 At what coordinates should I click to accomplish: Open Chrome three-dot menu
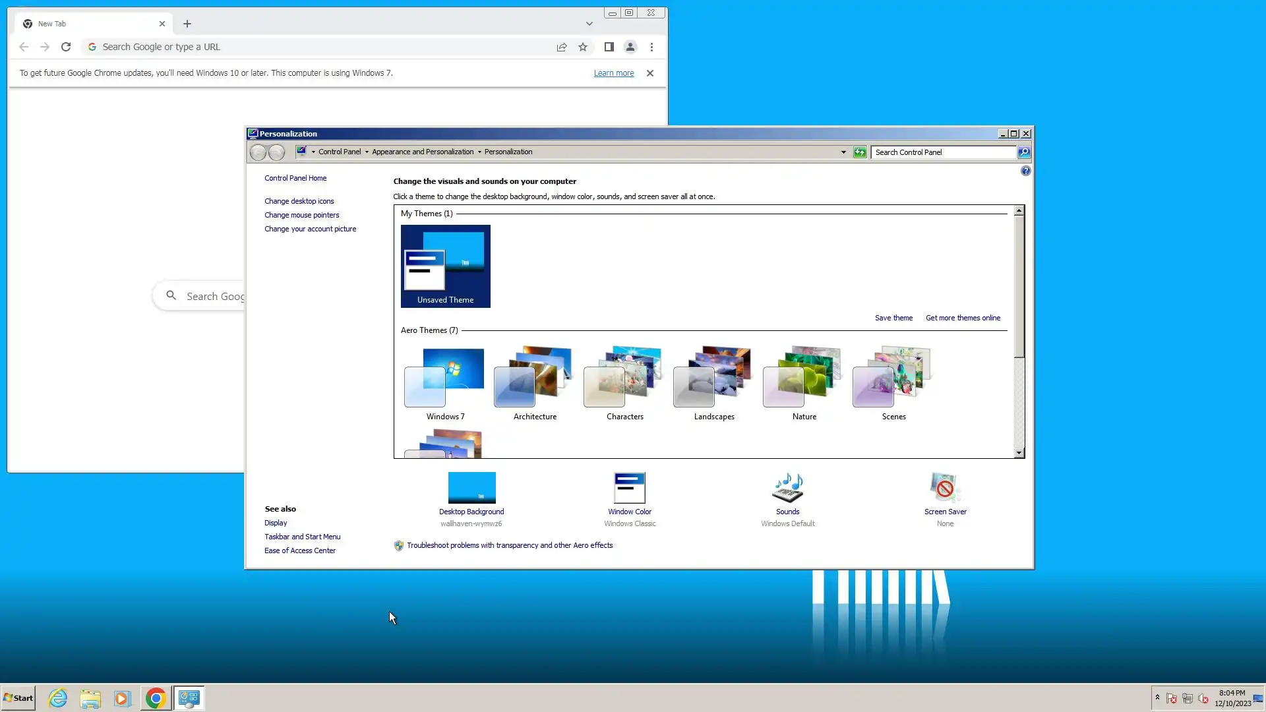[x=651, y=47]
